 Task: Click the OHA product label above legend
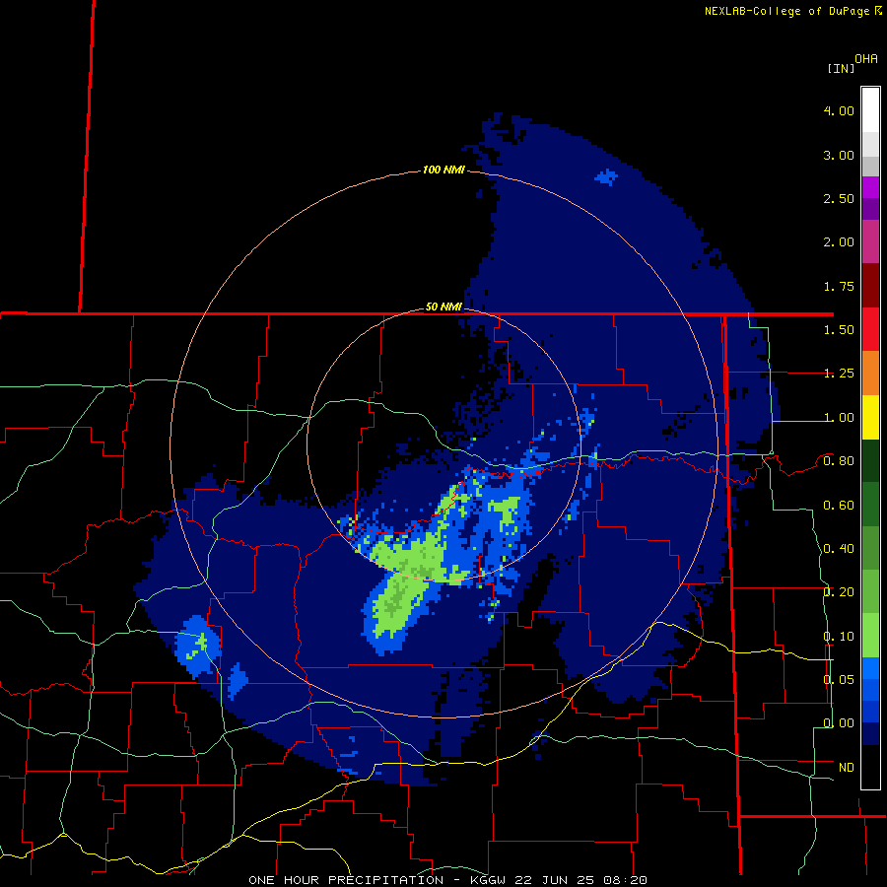click(x=865, y=59)
